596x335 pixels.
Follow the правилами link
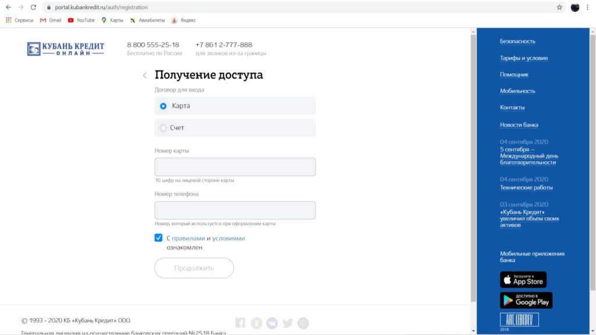tap(188, 238)
